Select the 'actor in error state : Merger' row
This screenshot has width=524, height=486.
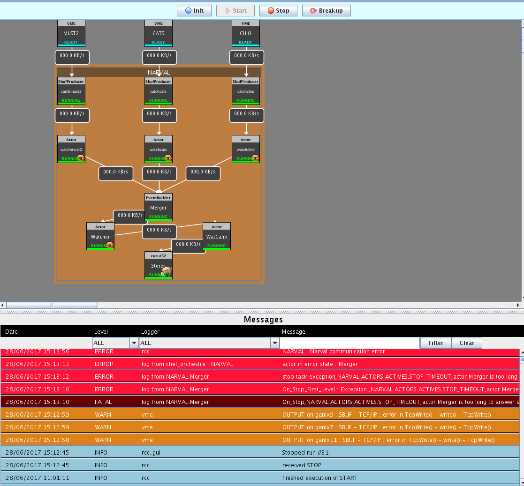pyautogui.click(x=260, y=364)
